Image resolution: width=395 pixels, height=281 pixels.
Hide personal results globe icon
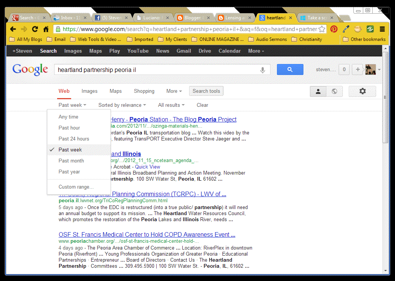click(334, 91)
